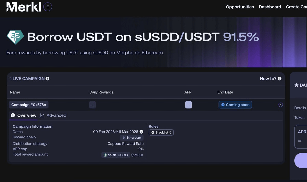Click the Merkl logo
The width and height of the screenshot is (307, 182).
tap(24, 7)
